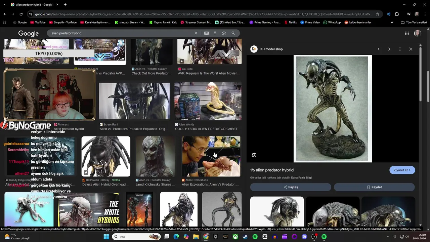This screenshot has width=430, height=242.
Task: Click the 1/6 alien predator hybrid title
Action: click(272, 170)
